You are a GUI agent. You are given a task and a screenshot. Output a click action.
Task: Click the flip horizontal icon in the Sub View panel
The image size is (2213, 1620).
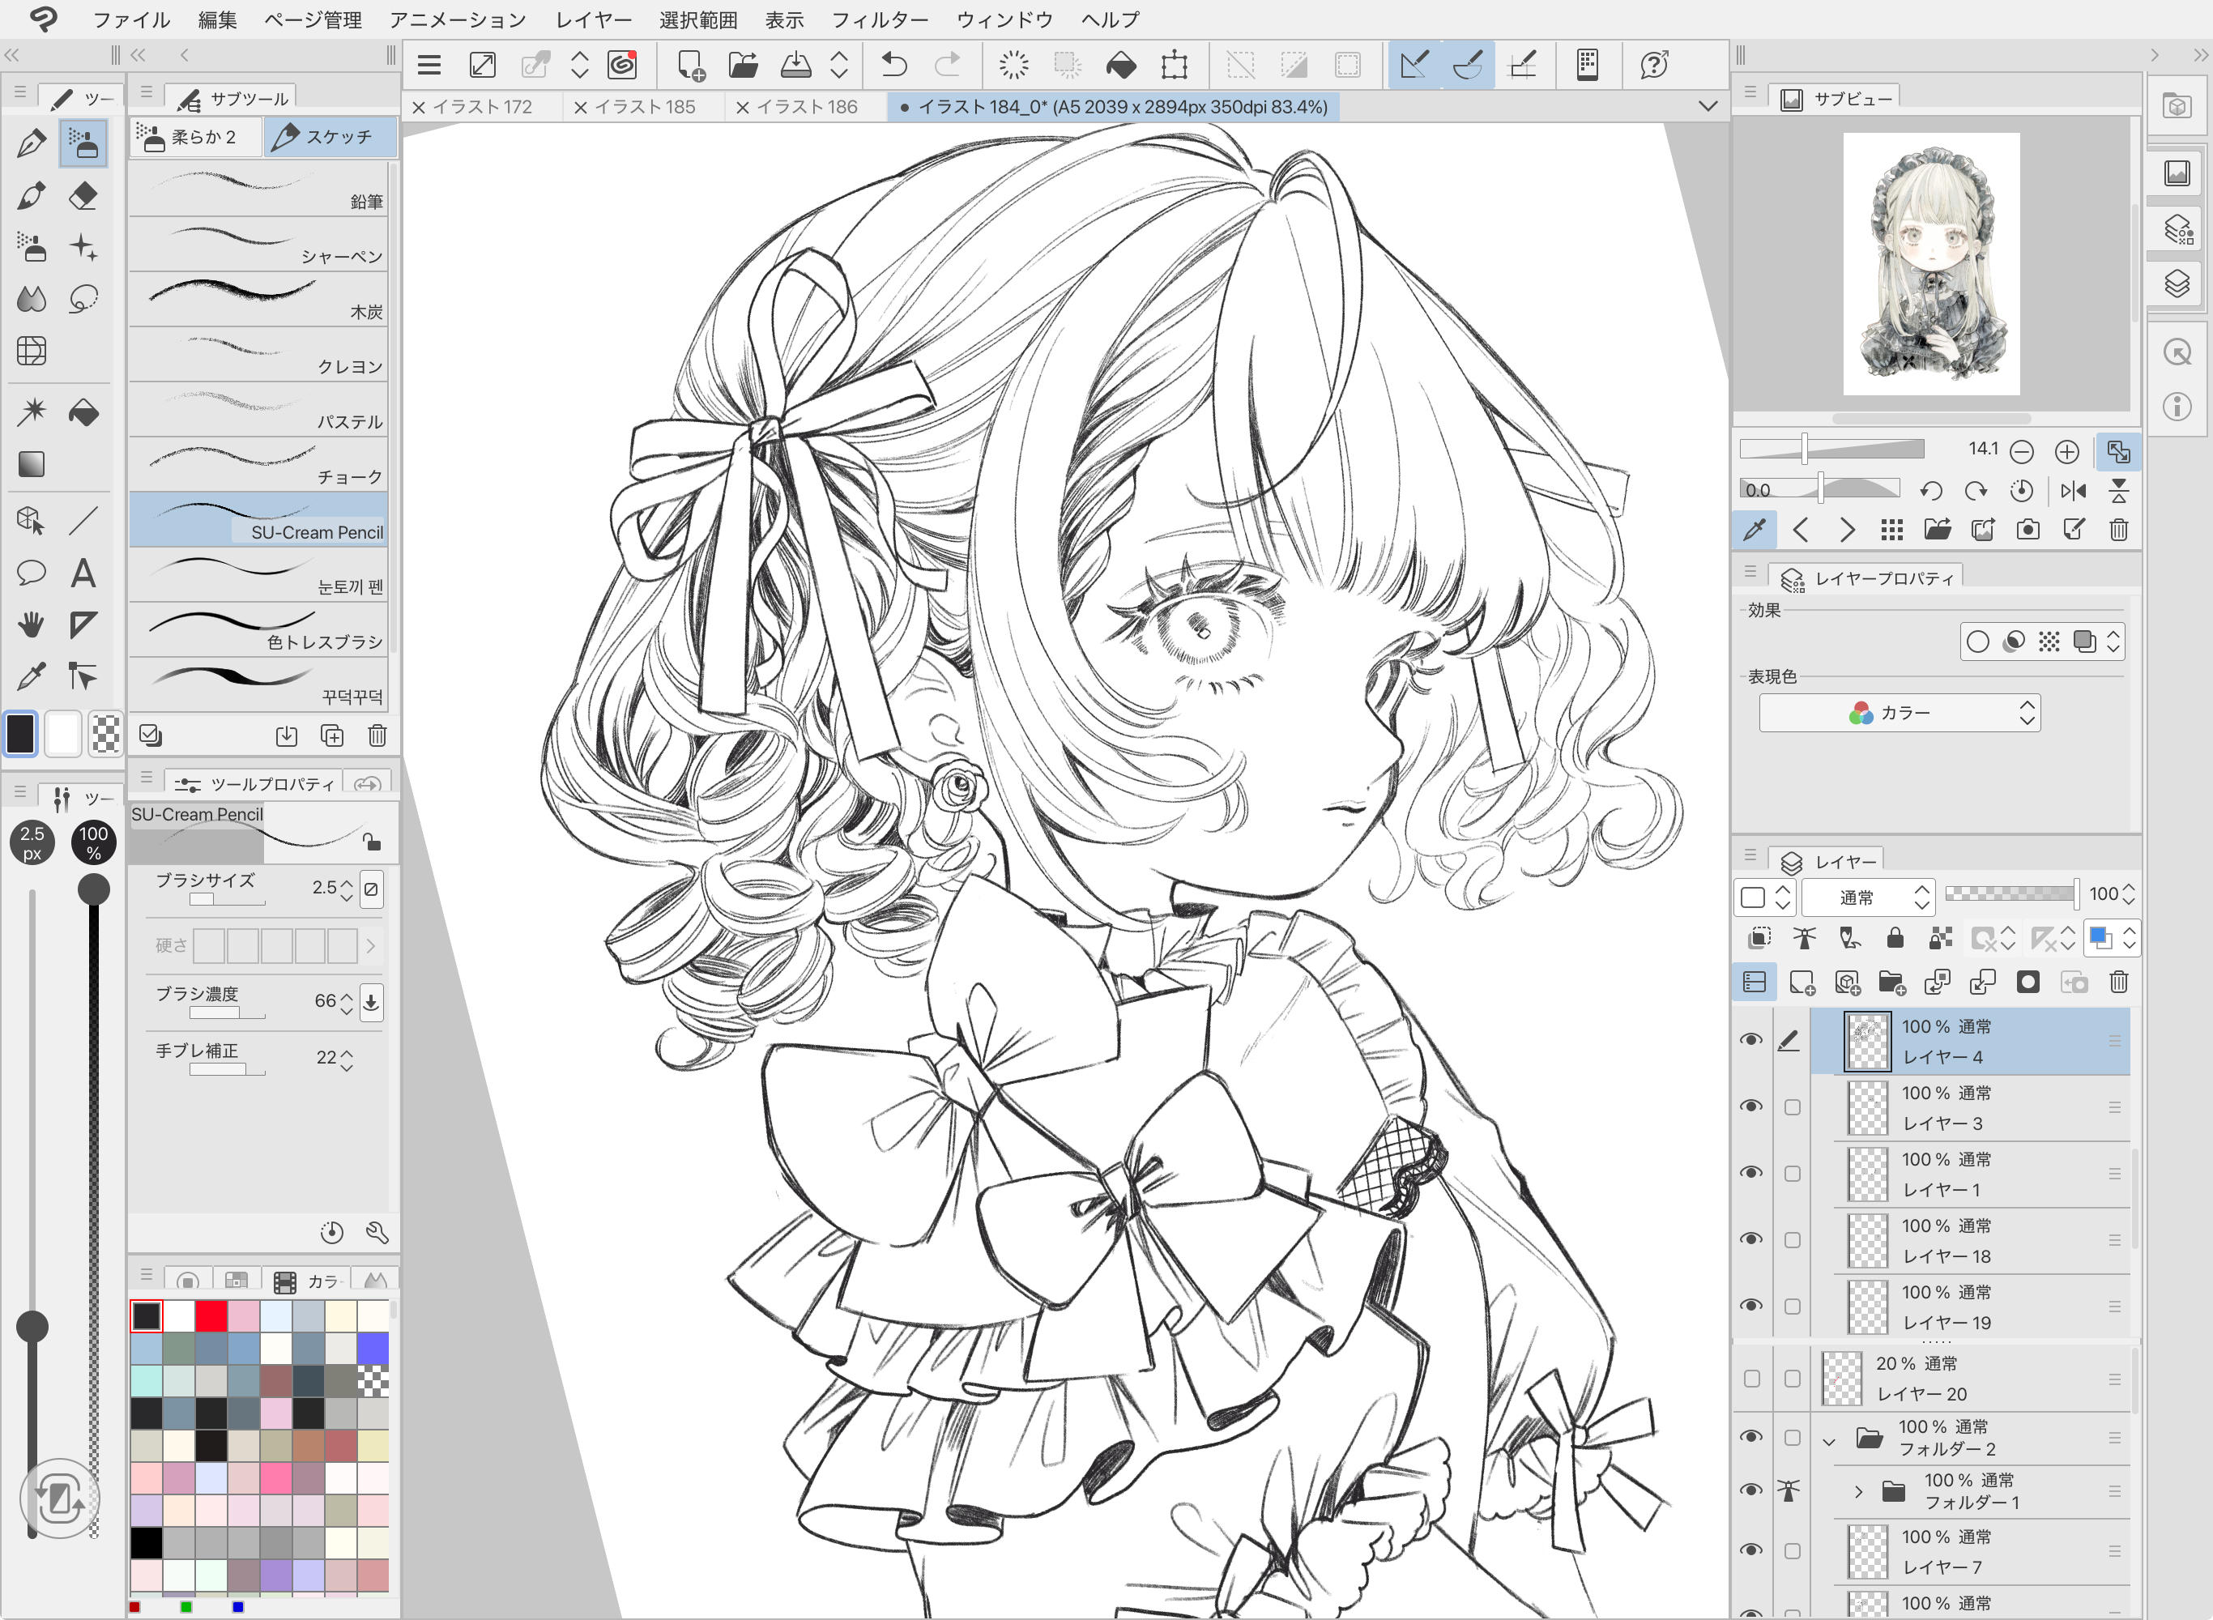[2073, 490]
